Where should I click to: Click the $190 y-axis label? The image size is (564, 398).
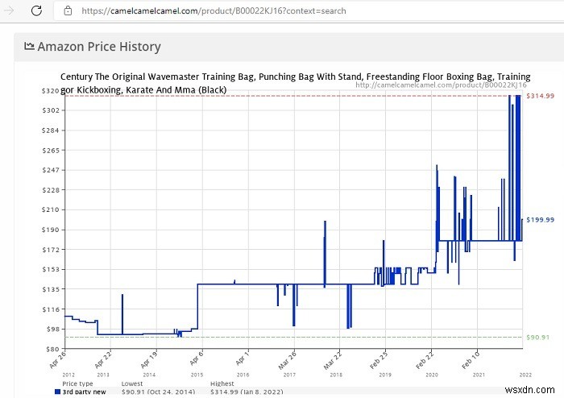[x=50, y=230]
